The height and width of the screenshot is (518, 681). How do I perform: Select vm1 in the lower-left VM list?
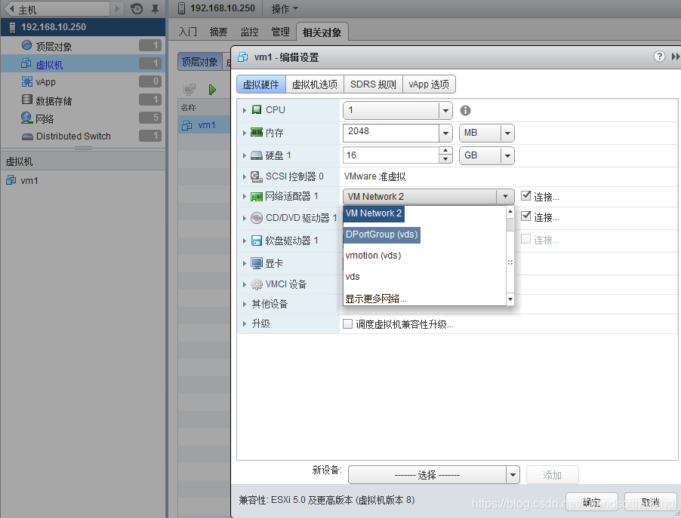point(29,180)
